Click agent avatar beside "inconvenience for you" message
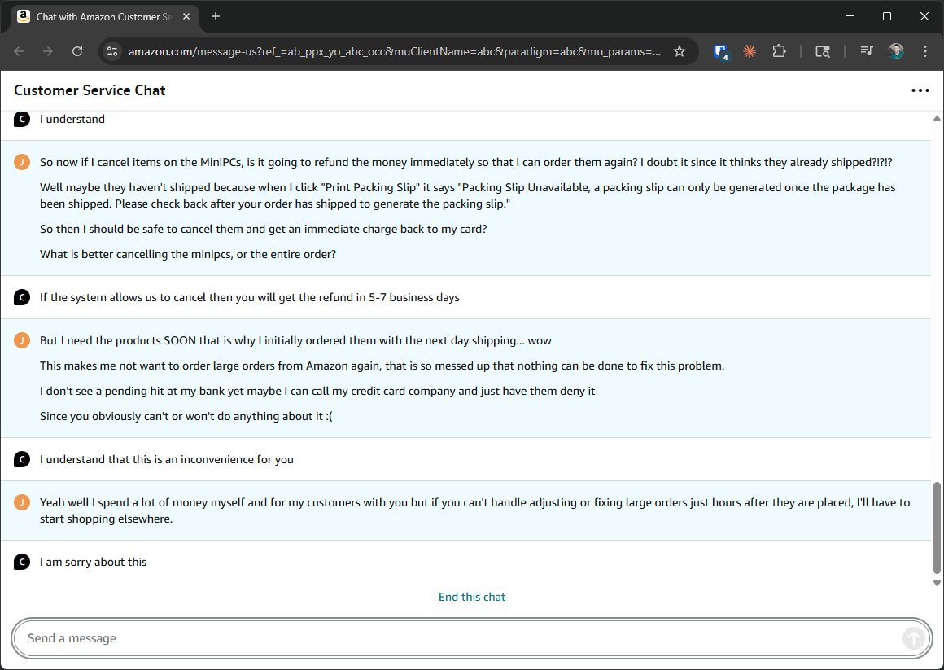The width and height of the screenshot is (944, 670). (22, 459)
